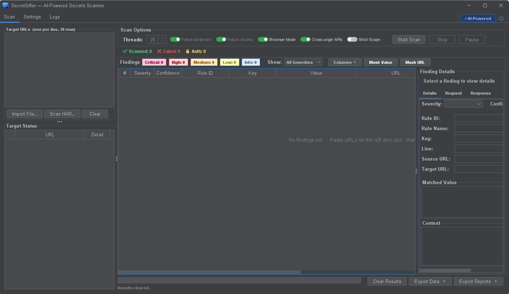Viewport: 509px width, 294px height.
Task: Switch to the Scan tab
Action: click(9, 17)
